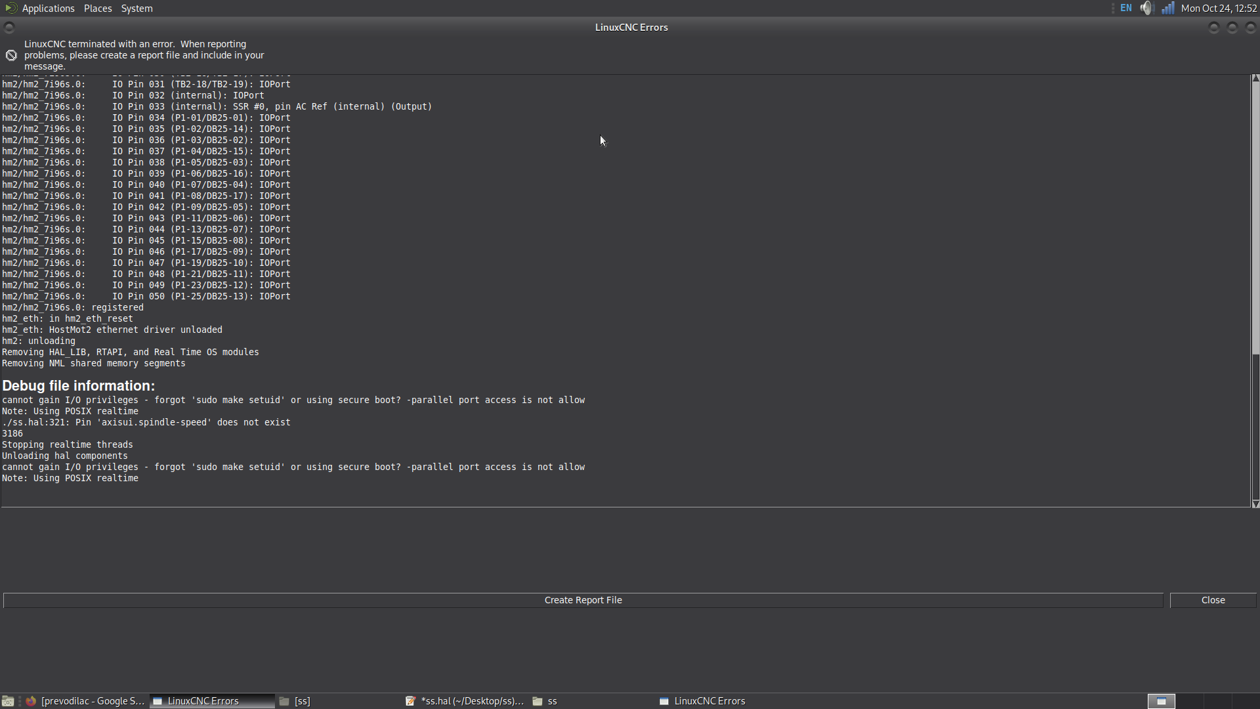Click the error stop icon beside the message

11,55
